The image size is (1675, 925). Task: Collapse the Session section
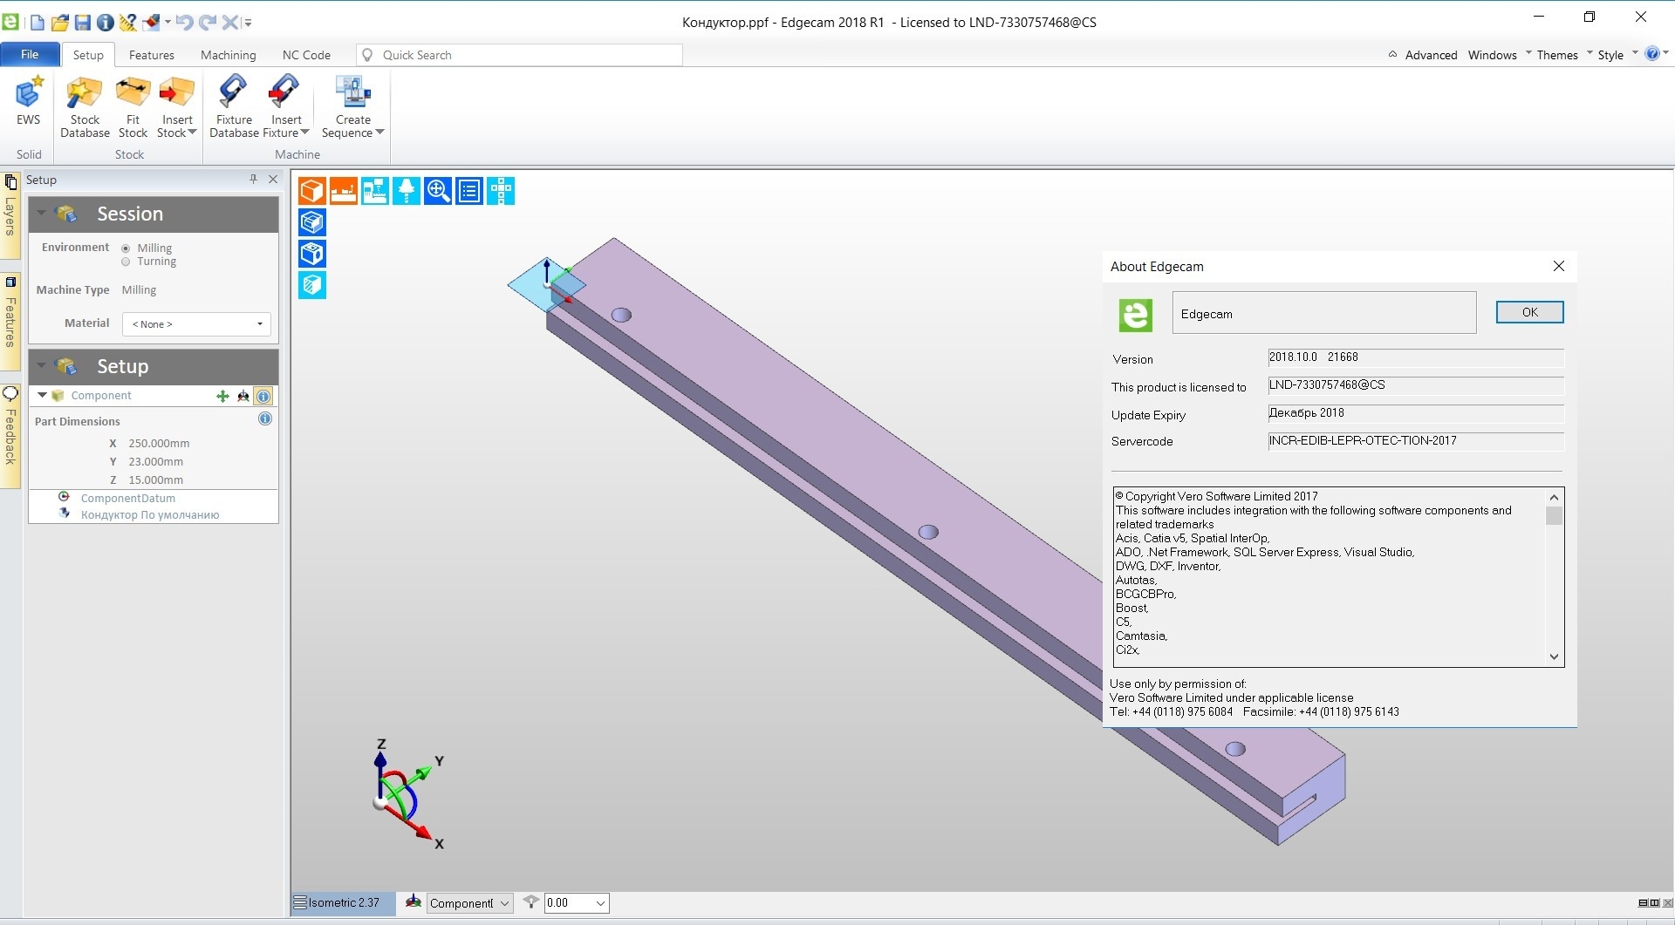pos(42,214)
